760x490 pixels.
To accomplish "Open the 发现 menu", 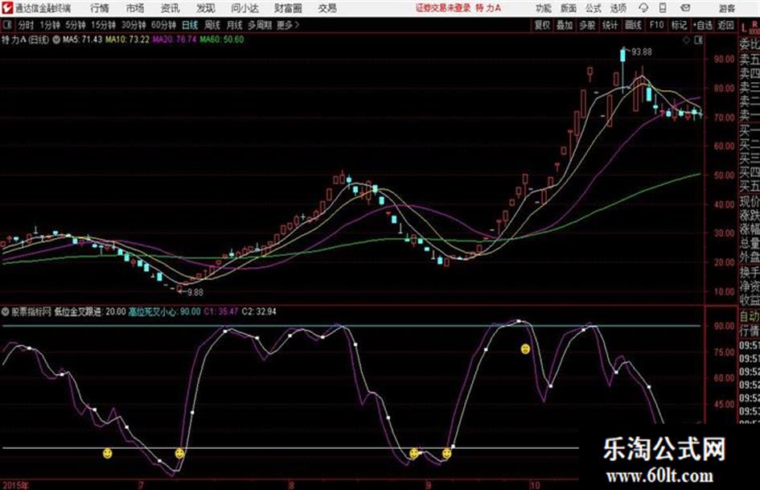I will (x=206, y=8).
